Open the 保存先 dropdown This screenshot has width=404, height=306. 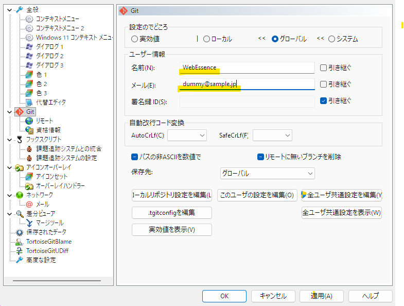(x=267, y=173)
